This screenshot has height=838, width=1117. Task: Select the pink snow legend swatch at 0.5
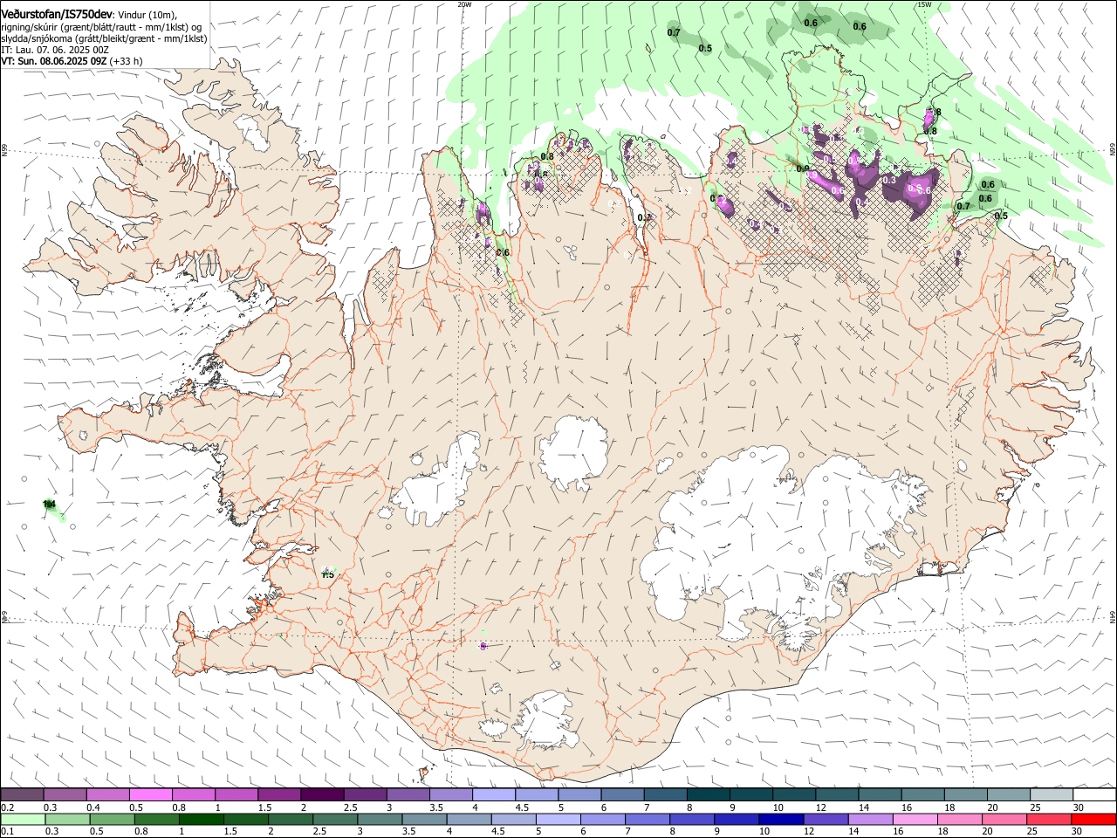tap(151, 795)
